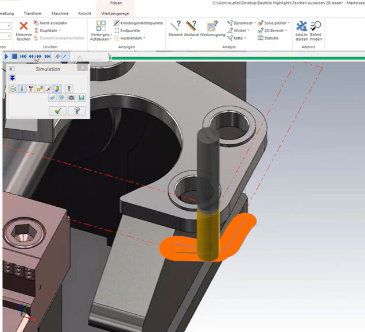365x332 pixels.
Task: Click the playback position marker
Action: [x=109, y=57]
